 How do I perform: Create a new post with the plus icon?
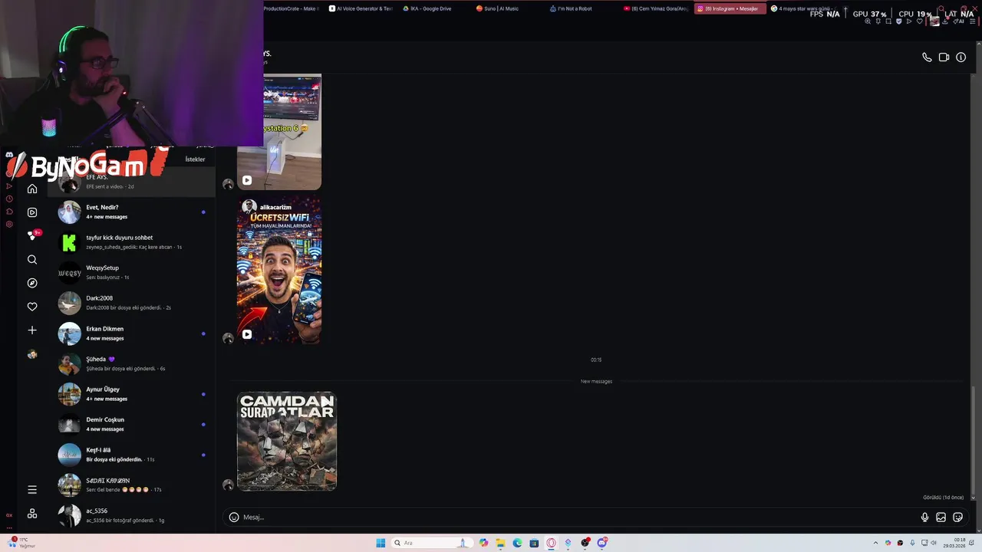click(x=32, y=330)
